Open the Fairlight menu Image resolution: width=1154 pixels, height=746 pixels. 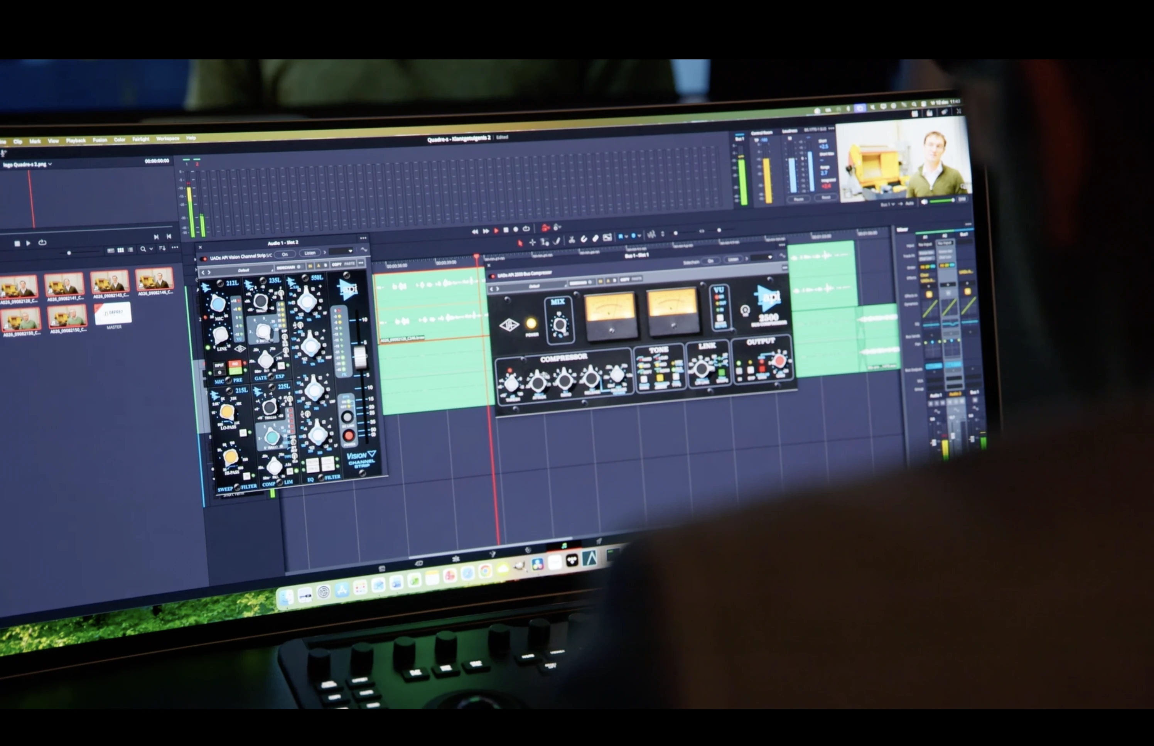pyautogui.click(x=141, y=140)
